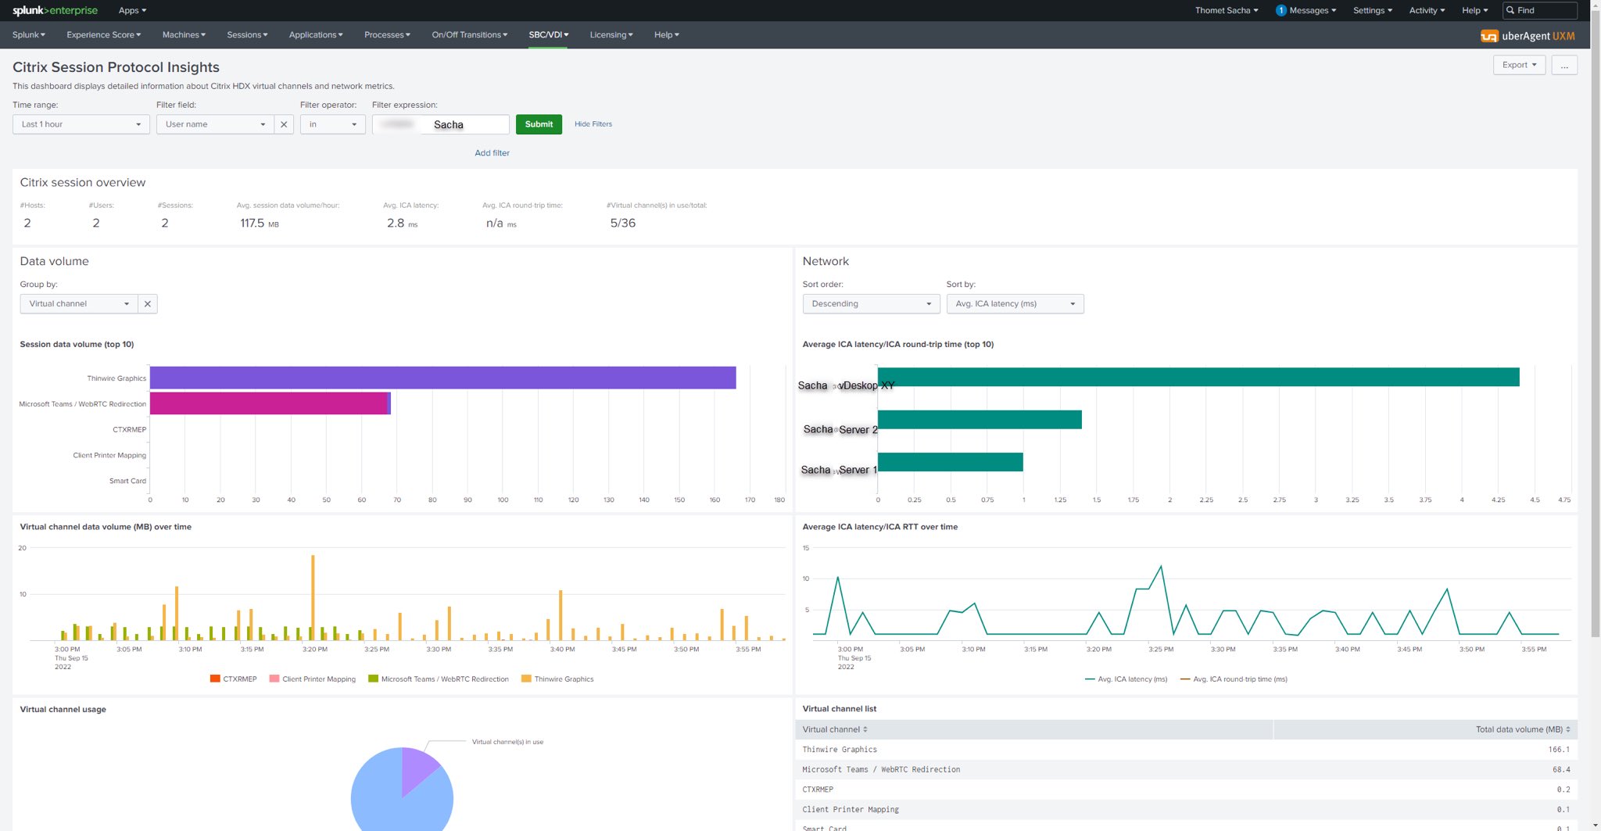Click the magnifier icon in the Find box

(x=1512, y=10)
